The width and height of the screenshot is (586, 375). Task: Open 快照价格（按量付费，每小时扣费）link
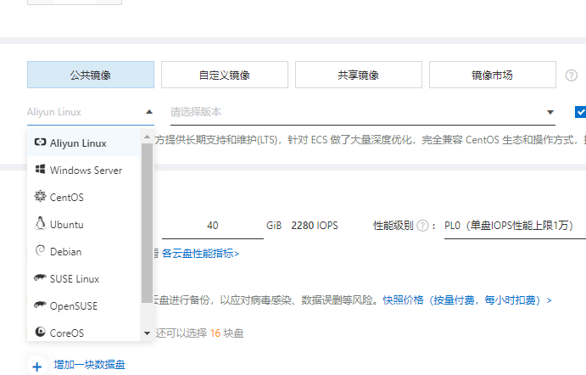(467, 300)
